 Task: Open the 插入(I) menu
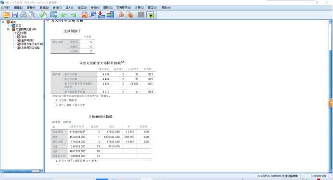click(69, 8)
